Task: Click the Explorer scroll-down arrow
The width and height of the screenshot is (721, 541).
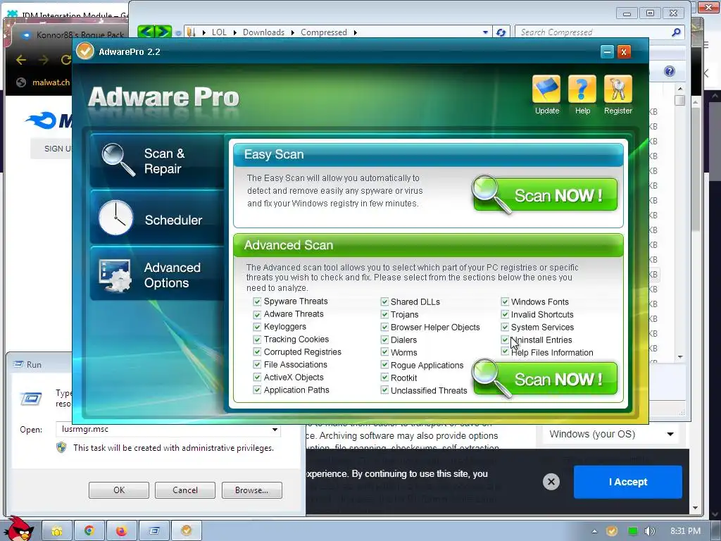Action: [680, 357]
